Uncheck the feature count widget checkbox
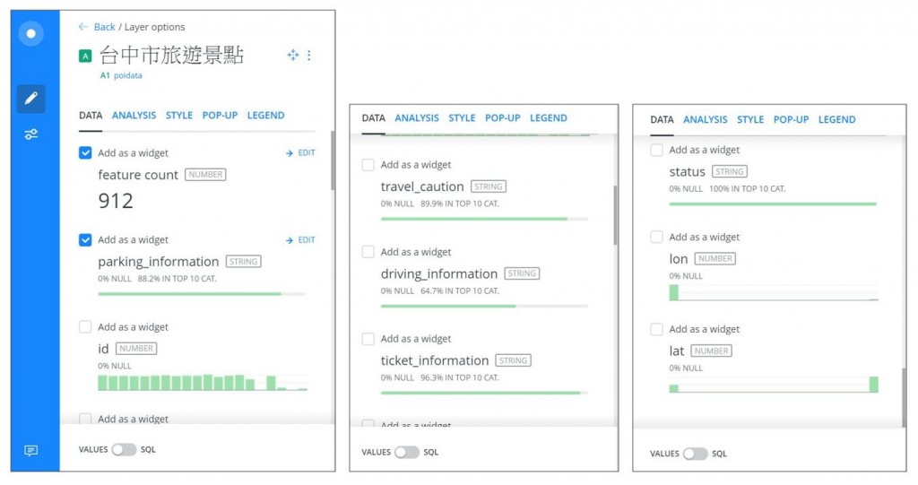The width and height of the screenshot is (918, 485). [x=85, y=153]
